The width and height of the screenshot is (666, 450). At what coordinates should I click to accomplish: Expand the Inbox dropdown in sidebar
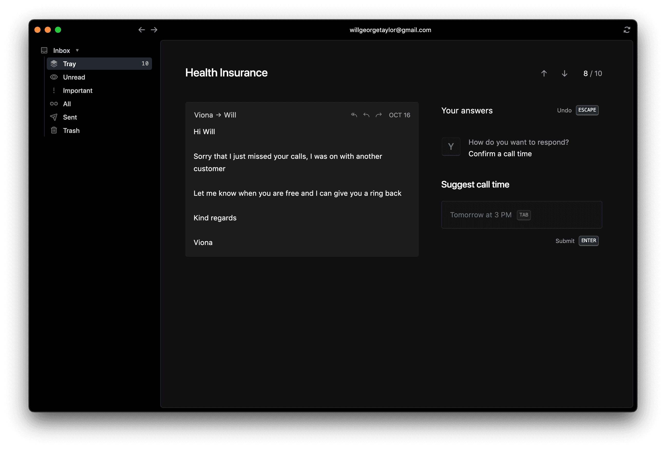click(77, 50)
